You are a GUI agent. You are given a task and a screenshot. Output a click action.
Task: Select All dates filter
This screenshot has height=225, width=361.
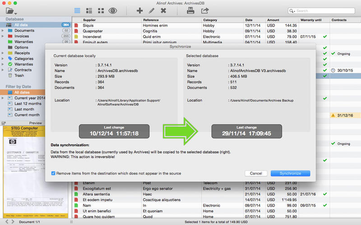pyautogui.click(x=23, y=92)
